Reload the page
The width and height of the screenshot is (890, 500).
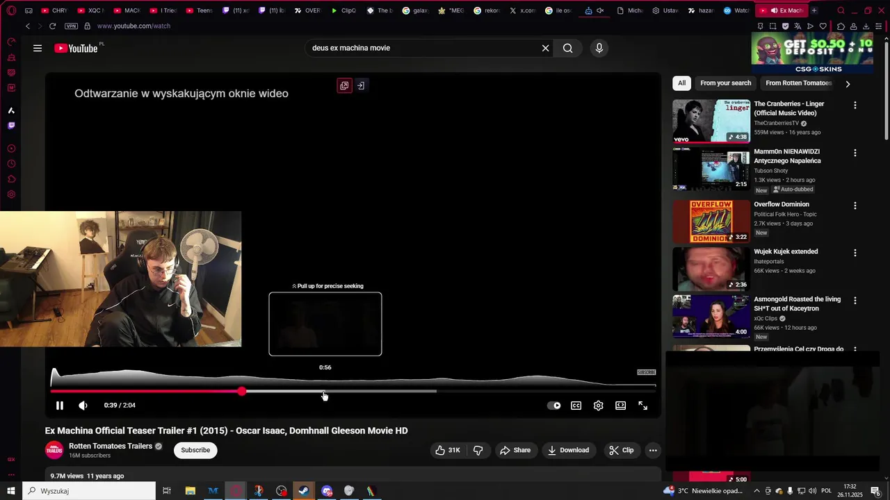52,26
